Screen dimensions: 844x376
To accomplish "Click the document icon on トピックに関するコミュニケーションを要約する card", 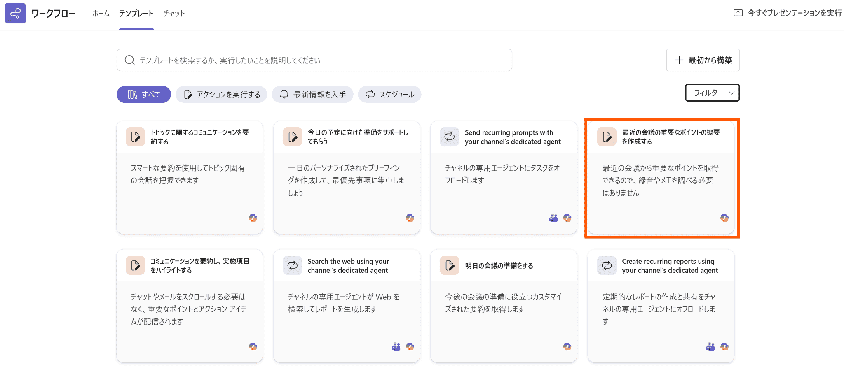I will click(135, 136).
